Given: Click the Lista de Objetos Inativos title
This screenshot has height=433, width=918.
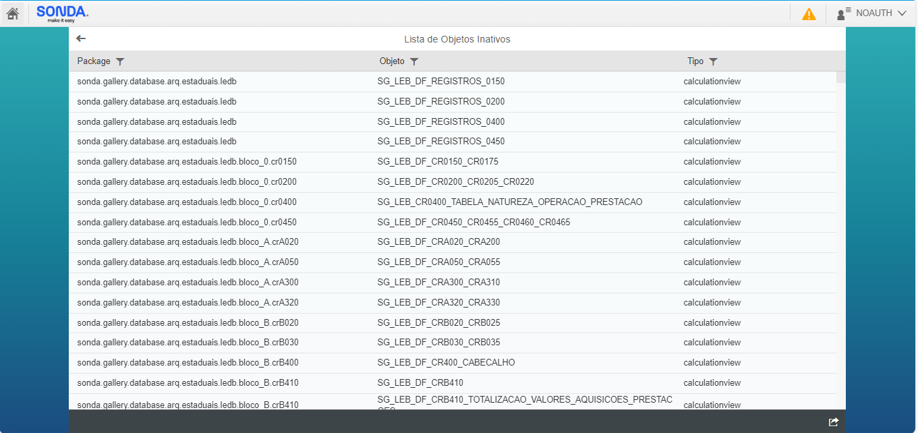Looking at the screenshot, I should tap(457, 39).
